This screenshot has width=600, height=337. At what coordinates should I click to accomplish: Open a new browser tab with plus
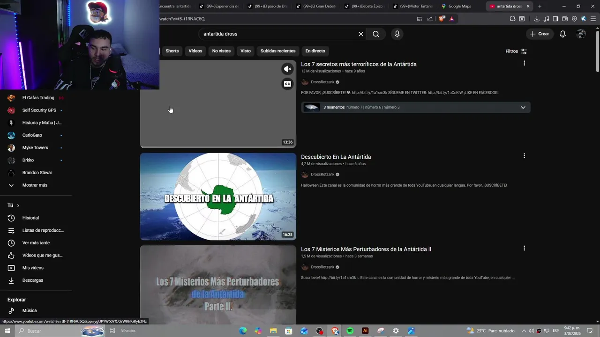540,6
